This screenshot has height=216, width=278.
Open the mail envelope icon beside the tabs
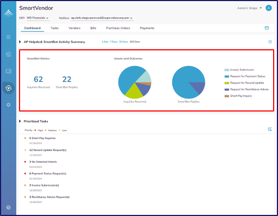pyautogui.click(x=267, y=28)
